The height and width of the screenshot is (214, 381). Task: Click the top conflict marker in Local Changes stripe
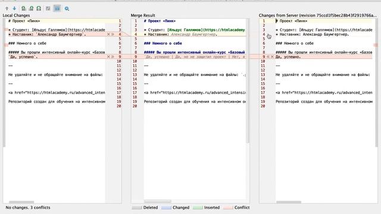6,29
